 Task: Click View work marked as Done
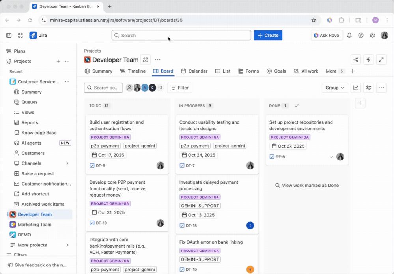[x=306, y=185]
